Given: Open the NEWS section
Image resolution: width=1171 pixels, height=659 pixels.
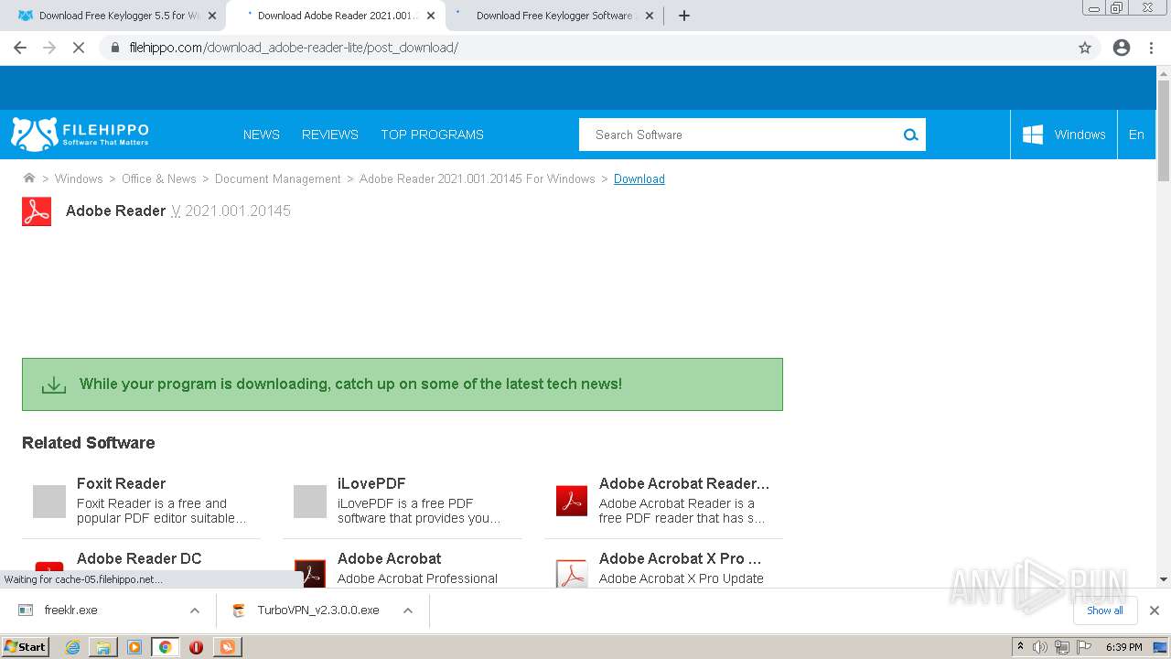Looking at the screenshot, I should [262, 135].
